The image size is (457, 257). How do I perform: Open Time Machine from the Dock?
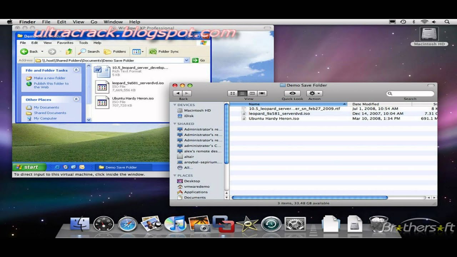pyautogui.click(x=271, y=224)
